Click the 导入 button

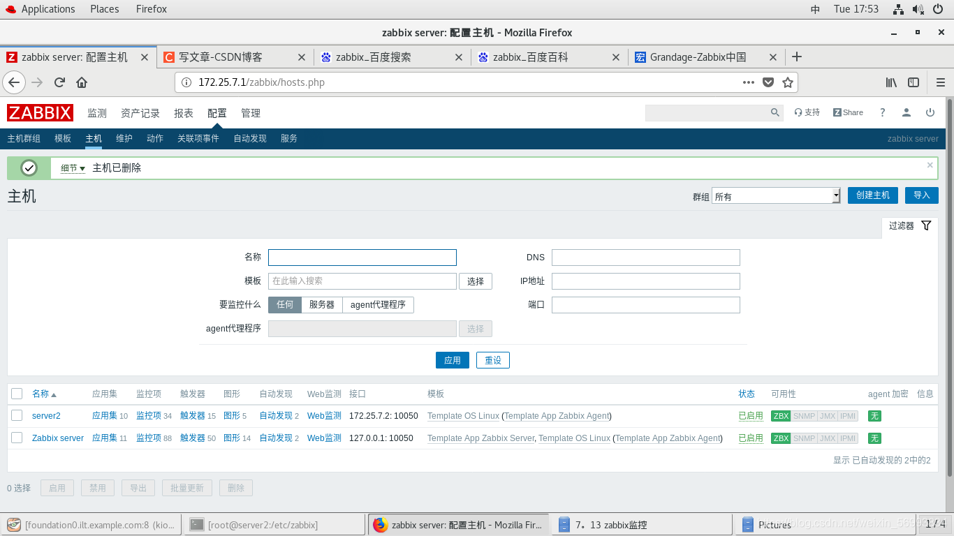click(922, 195)
